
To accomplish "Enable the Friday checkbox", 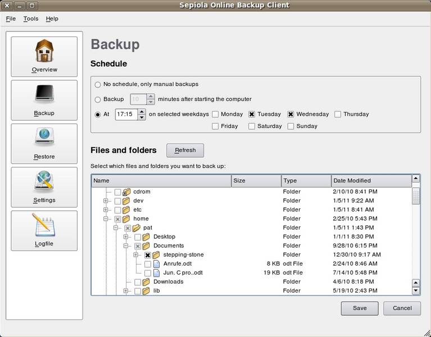I will (x=215, y=126).
